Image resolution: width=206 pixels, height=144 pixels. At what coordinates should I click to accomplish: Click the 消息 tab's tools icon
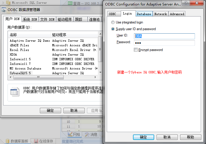(x=87, y=134)
